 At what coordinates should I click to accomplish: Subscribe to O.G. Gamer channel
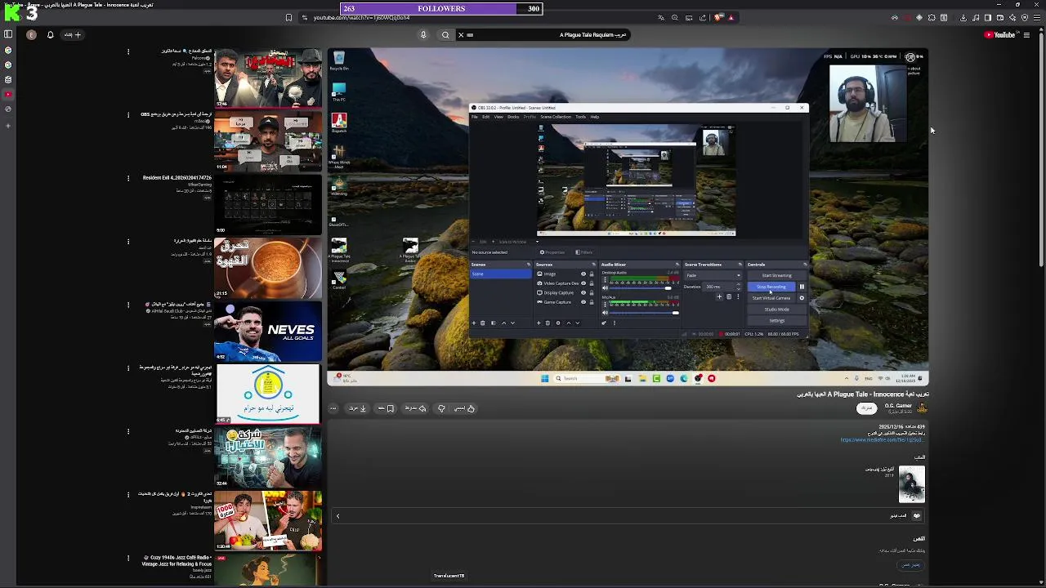(866, 408)
